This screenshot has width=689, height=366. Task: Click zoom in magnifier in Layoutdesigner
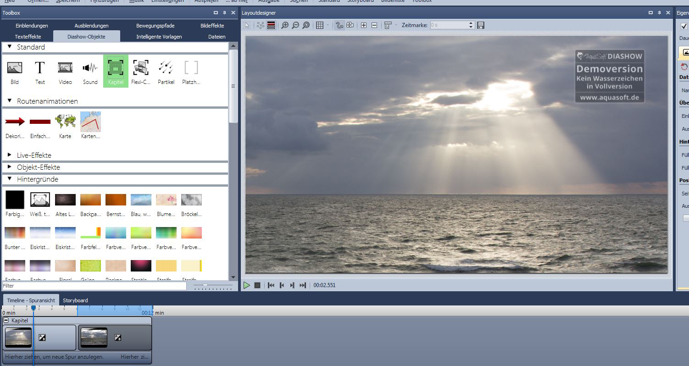[285, 25]
